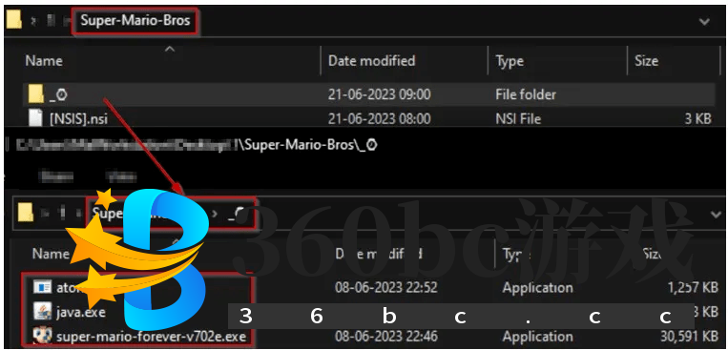Select the super-mario-forever-v702e.exe icon
This screenshot has height=350, width=728.
click(x=42, y=336)
